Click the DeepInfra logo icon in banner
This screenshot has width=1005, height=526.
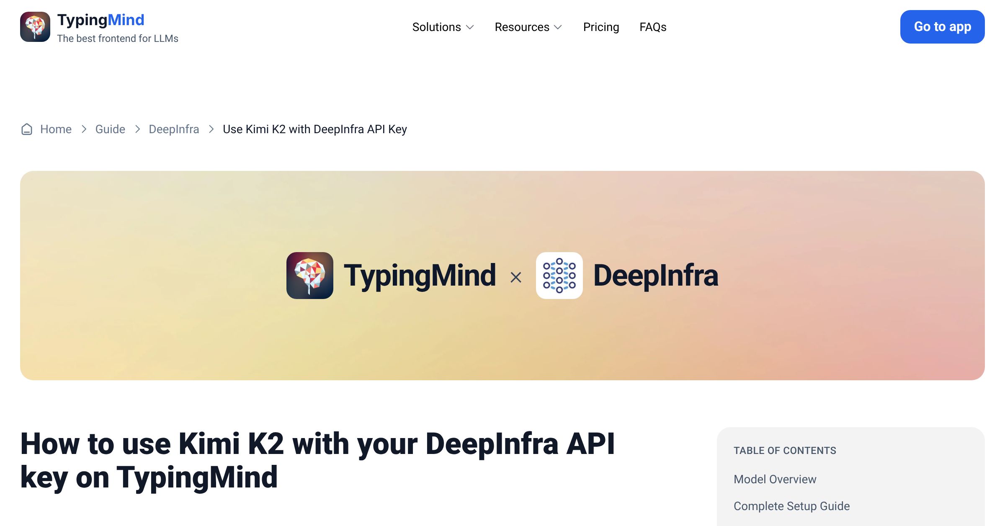click(559, 276)
